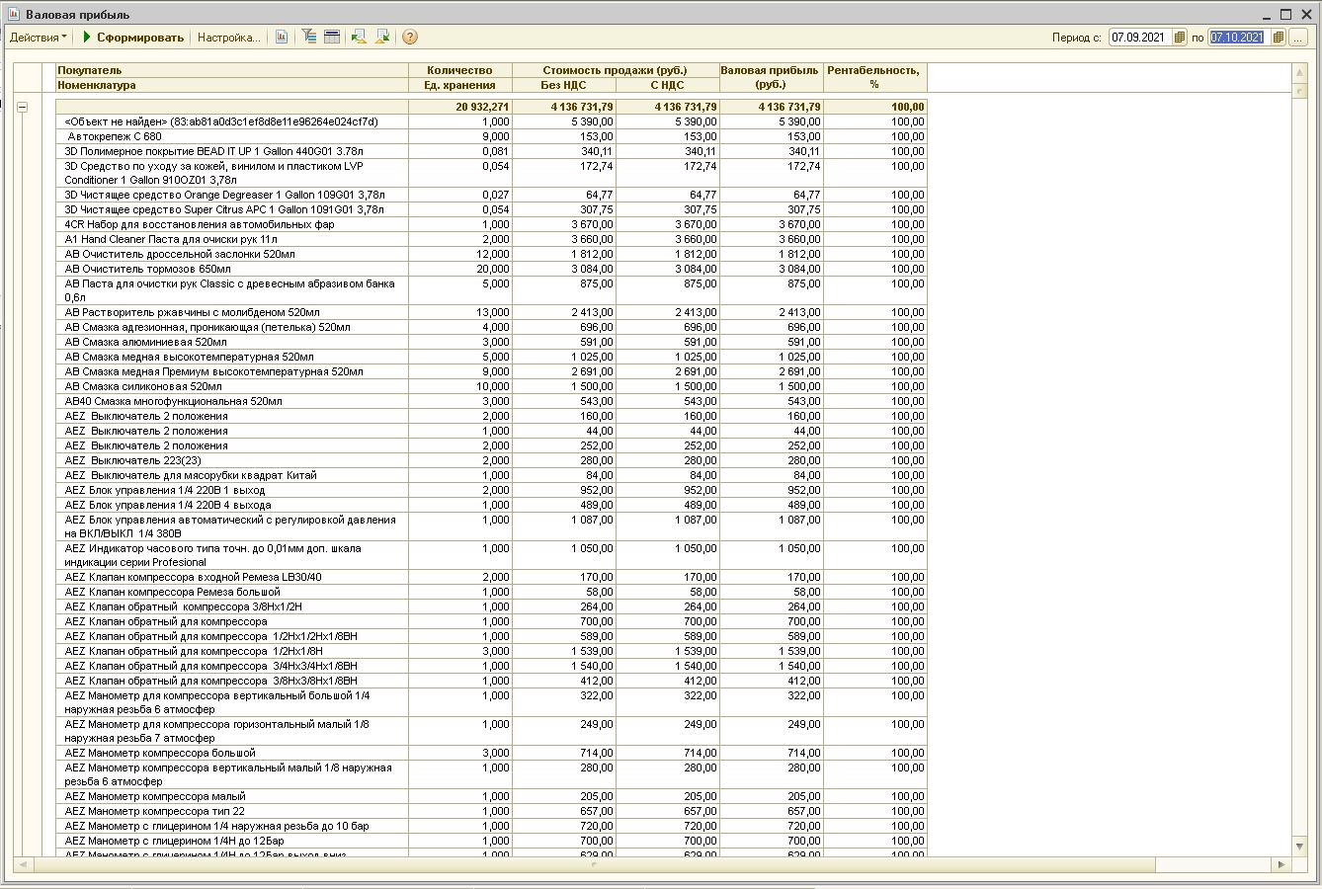Screen dimensions: 1322x889
Task: Open the Действия dropdown menu
Action: click(38, 38)
